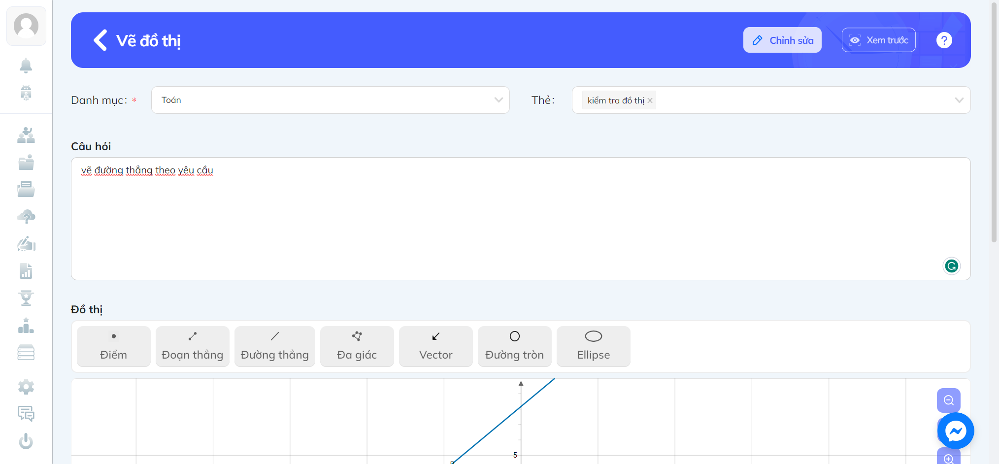
Task: Go back using the arrow beside Vẽ đồ thị
Action: point(100,40)
